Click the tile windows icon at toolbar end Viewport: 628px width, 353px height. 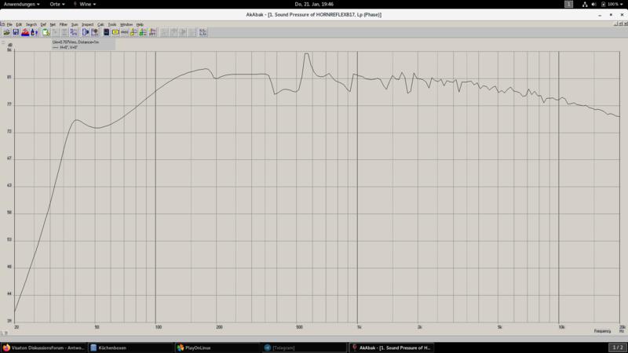203,32
